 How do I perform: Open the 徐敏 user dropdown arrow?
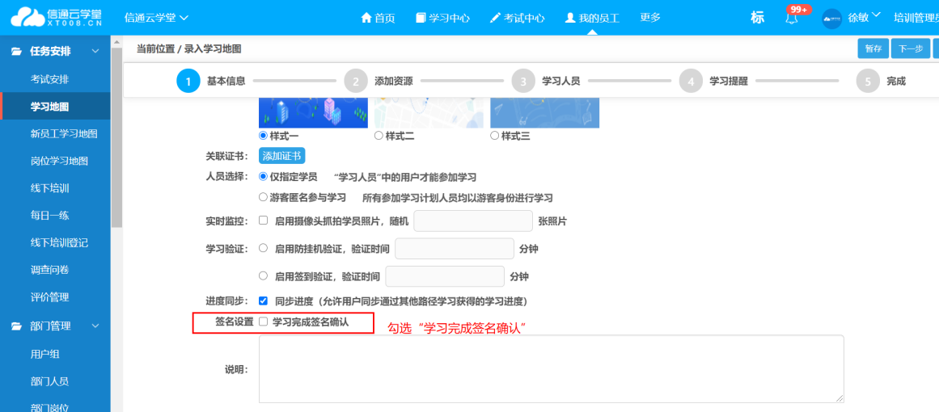tap(876, 15)
